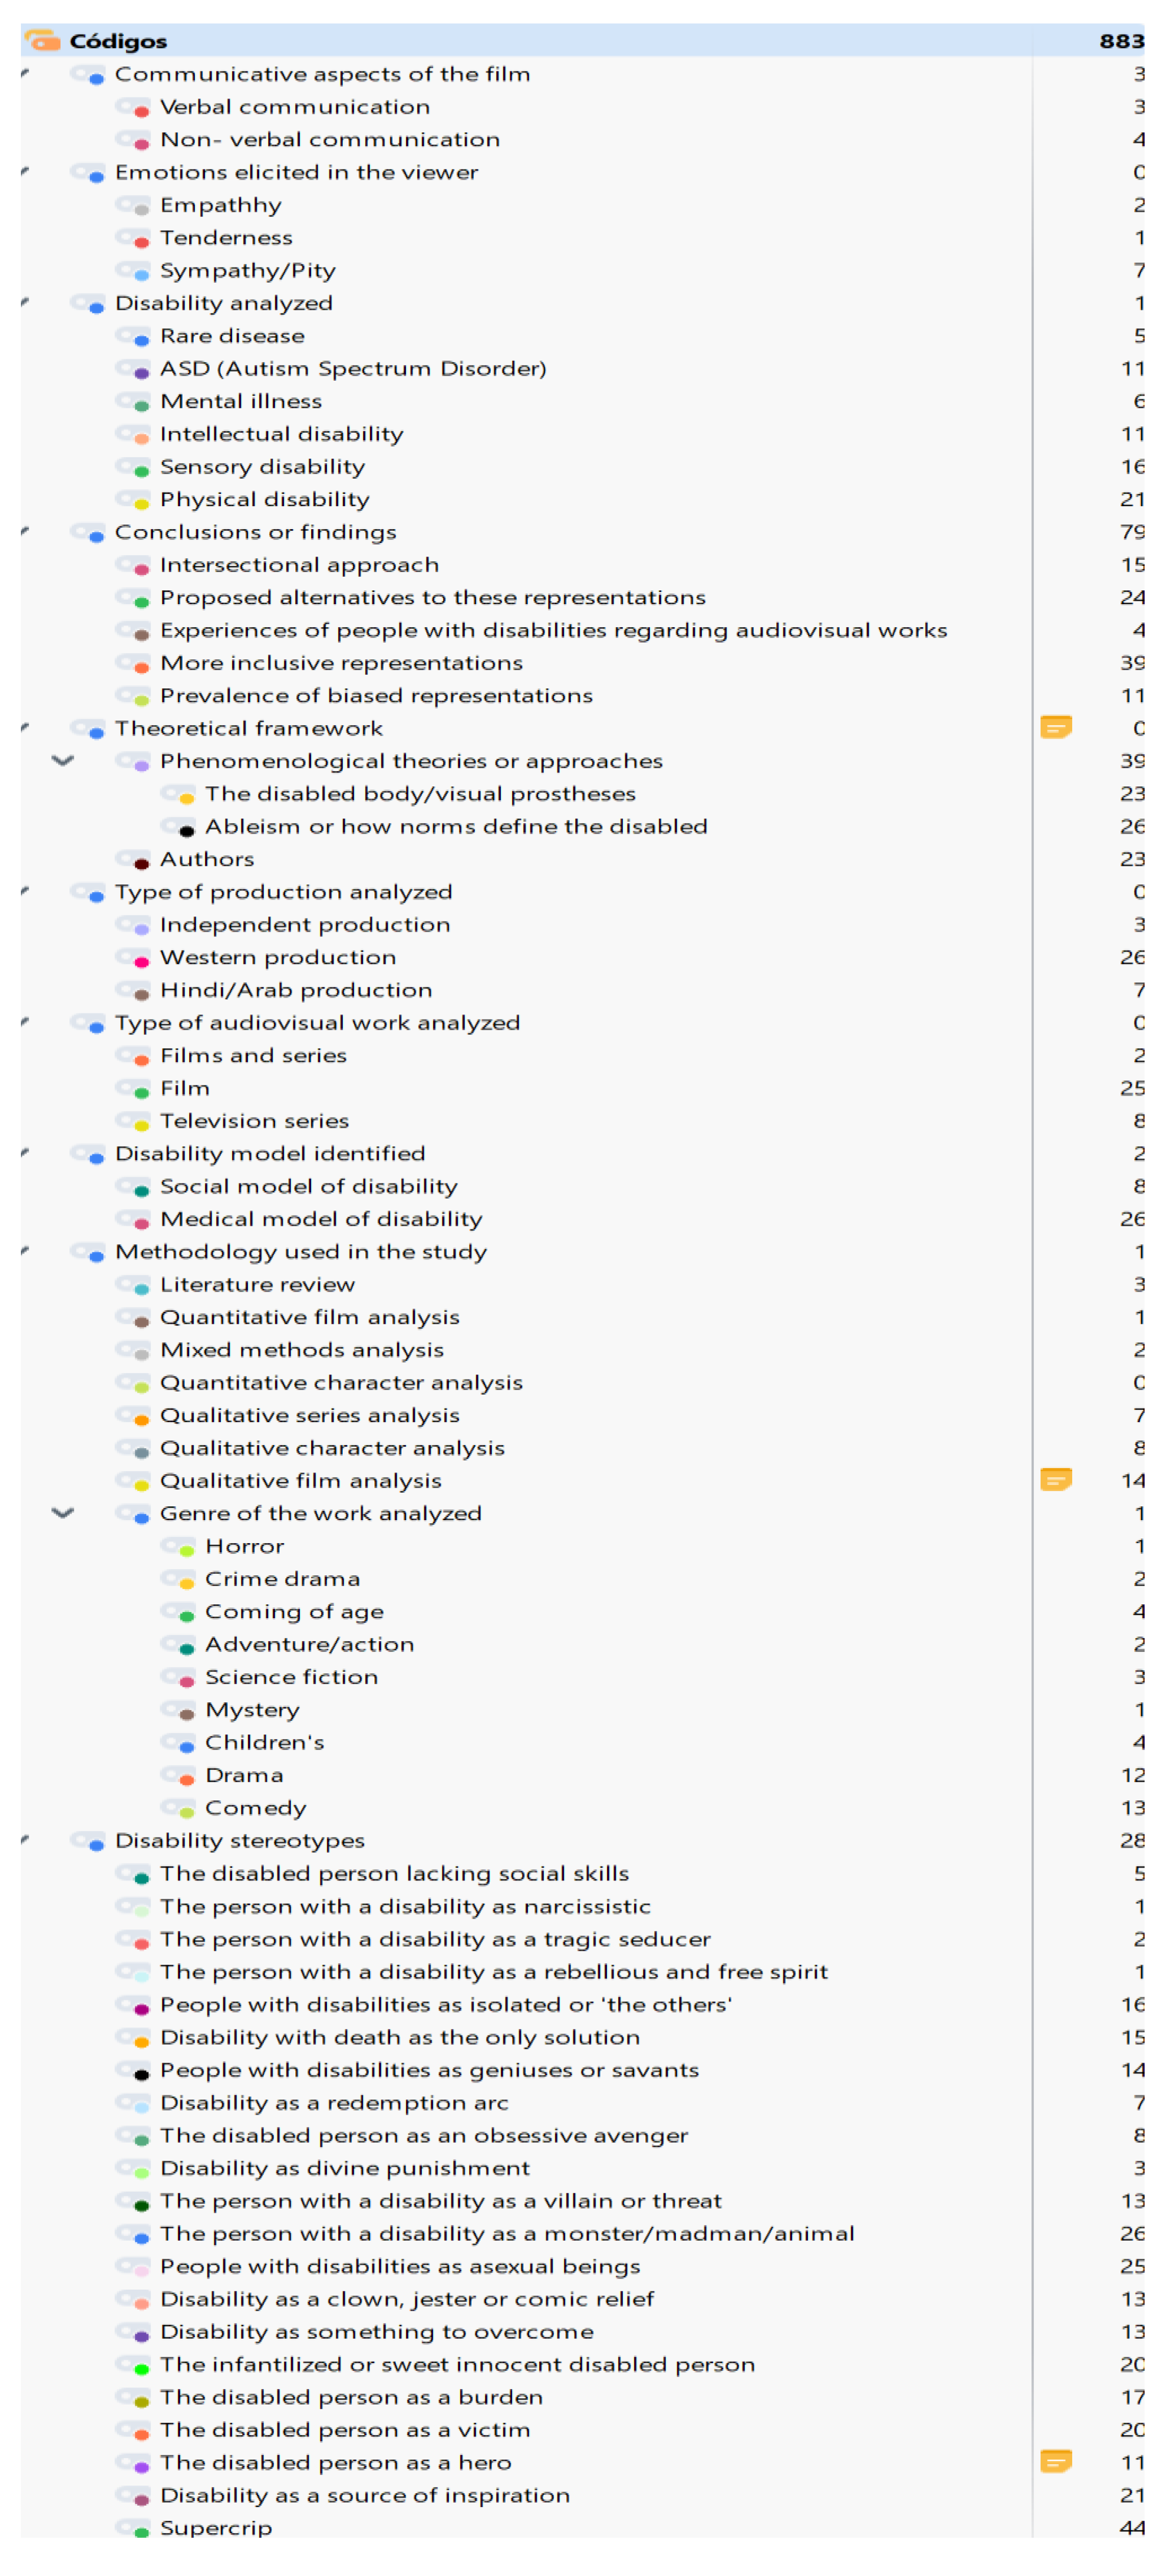Open memo icon on disabled person as hero

[1055, 2461]
